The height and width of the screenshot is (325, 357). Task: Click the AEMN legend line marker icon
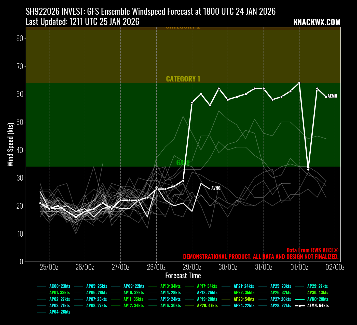[x=300, y=305]
